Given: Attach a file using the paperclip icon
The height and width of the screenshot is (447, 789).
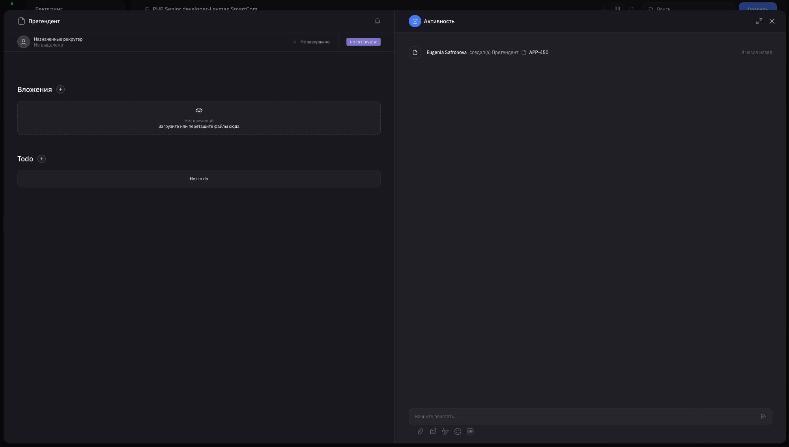Looking at the screenshot, I should click(x=421, y=431).
